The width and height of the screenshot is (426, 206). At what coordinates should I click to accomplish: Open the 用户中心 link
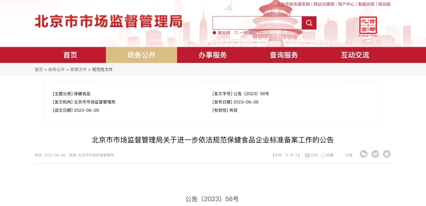[x=346, y=4]
